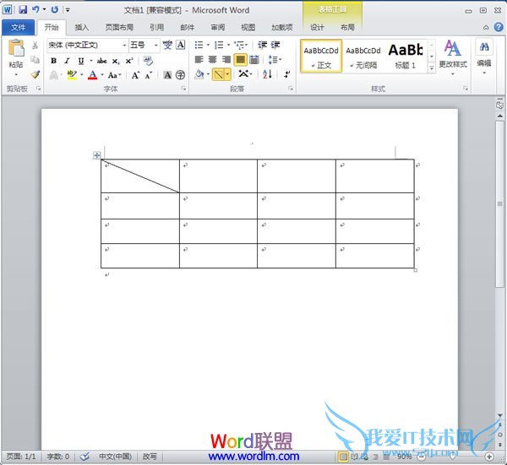Toggle superscript x²
507x465 pixels.
tap(129, 61)
